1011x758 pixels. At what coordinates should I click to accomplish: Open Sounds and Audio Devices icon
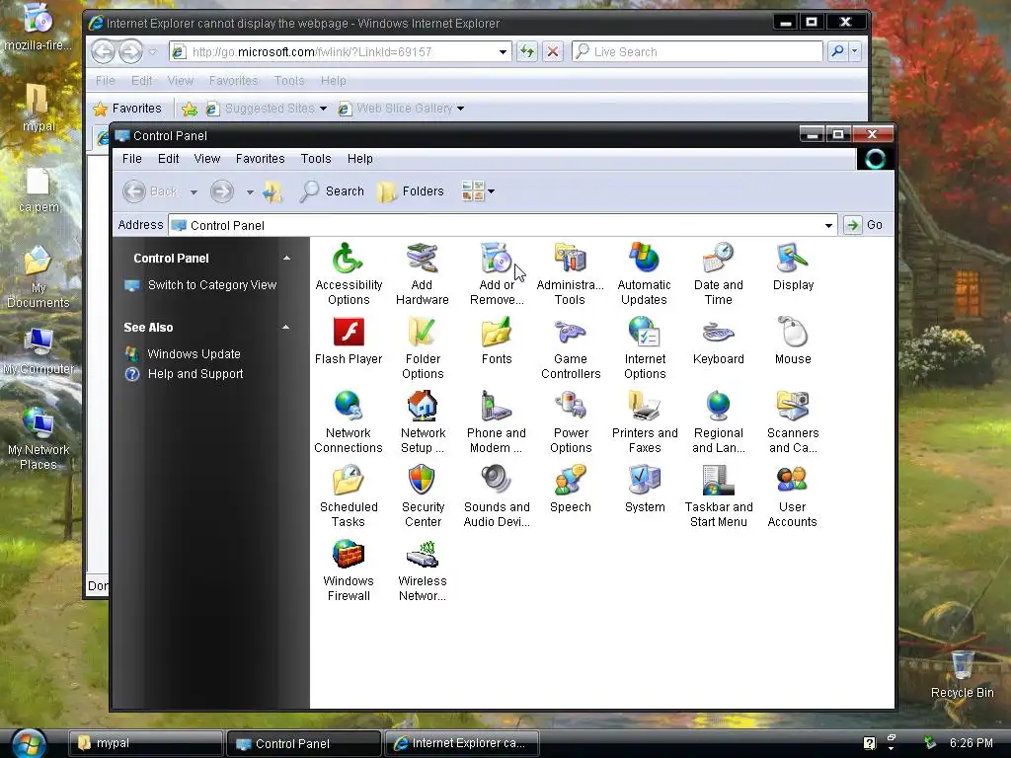(x=497, y=495)
